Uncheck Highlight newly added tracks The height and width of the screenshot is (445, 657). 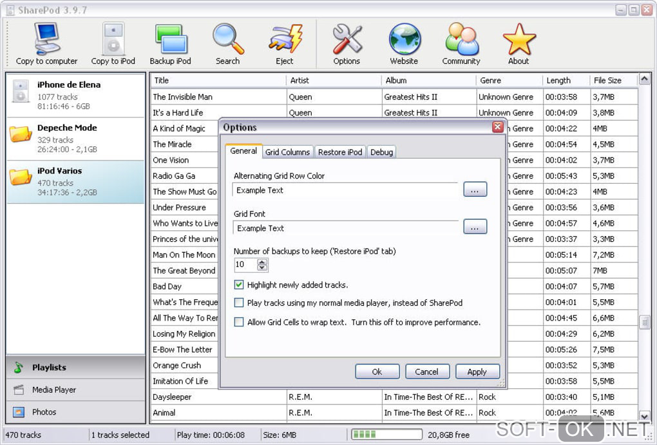click(x=239, y=285)
